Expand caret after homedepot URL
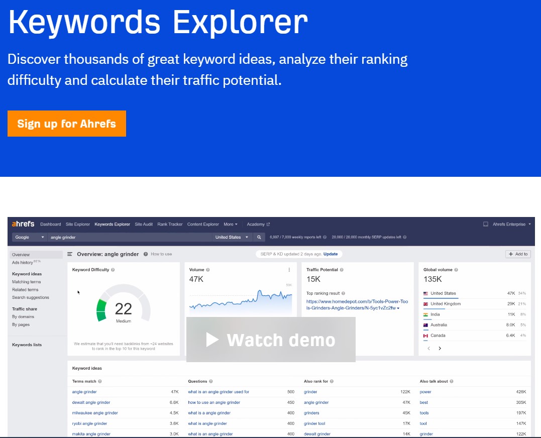Image resolution: width=541 pixels, height=438 pixels. click(398, 308)
